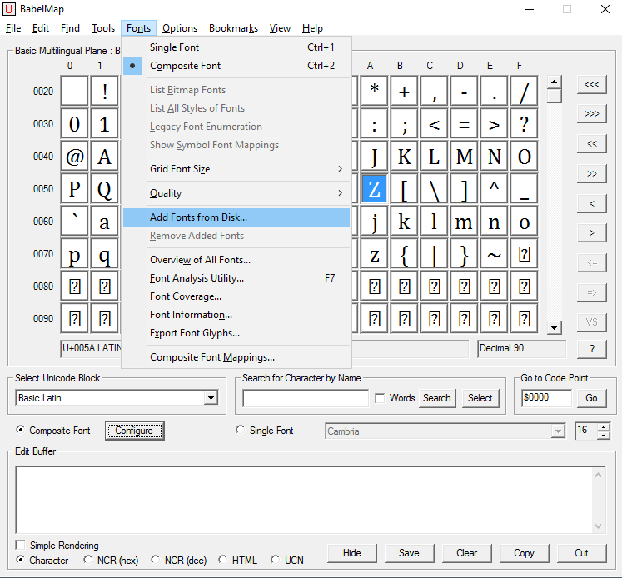The image size is (622, 578).
Task: Click the Clear button
Action: click(466, 553)
